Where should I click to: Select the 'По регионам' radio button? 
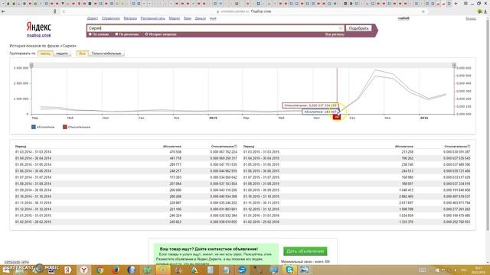coord(116,34)
